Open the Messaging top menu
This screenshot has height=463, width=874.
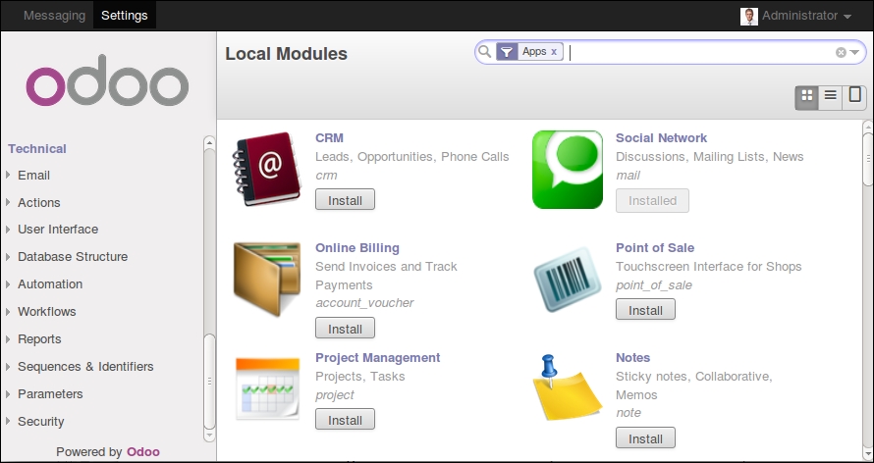tap(55, 16)
